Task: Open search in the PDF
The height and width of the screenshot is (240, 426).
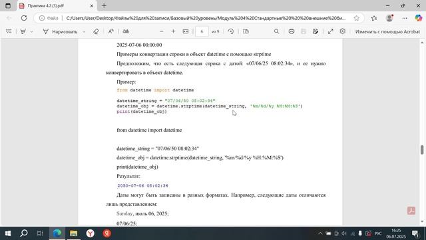Action: click(277, 31)
